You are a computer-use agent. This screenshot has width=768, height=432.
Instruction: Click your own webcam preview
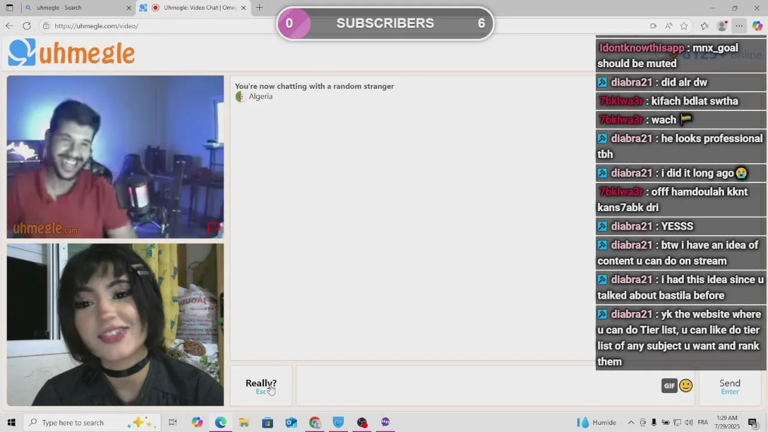(115, 325)
